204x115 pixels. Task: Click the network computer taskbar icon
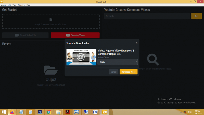[x=86, y=112]
